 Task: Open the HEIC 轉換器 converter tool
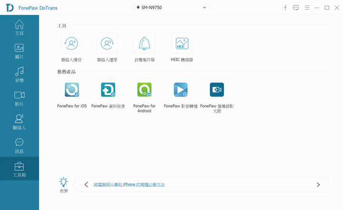182,43
